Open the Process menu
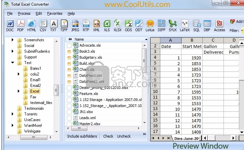 24,13
